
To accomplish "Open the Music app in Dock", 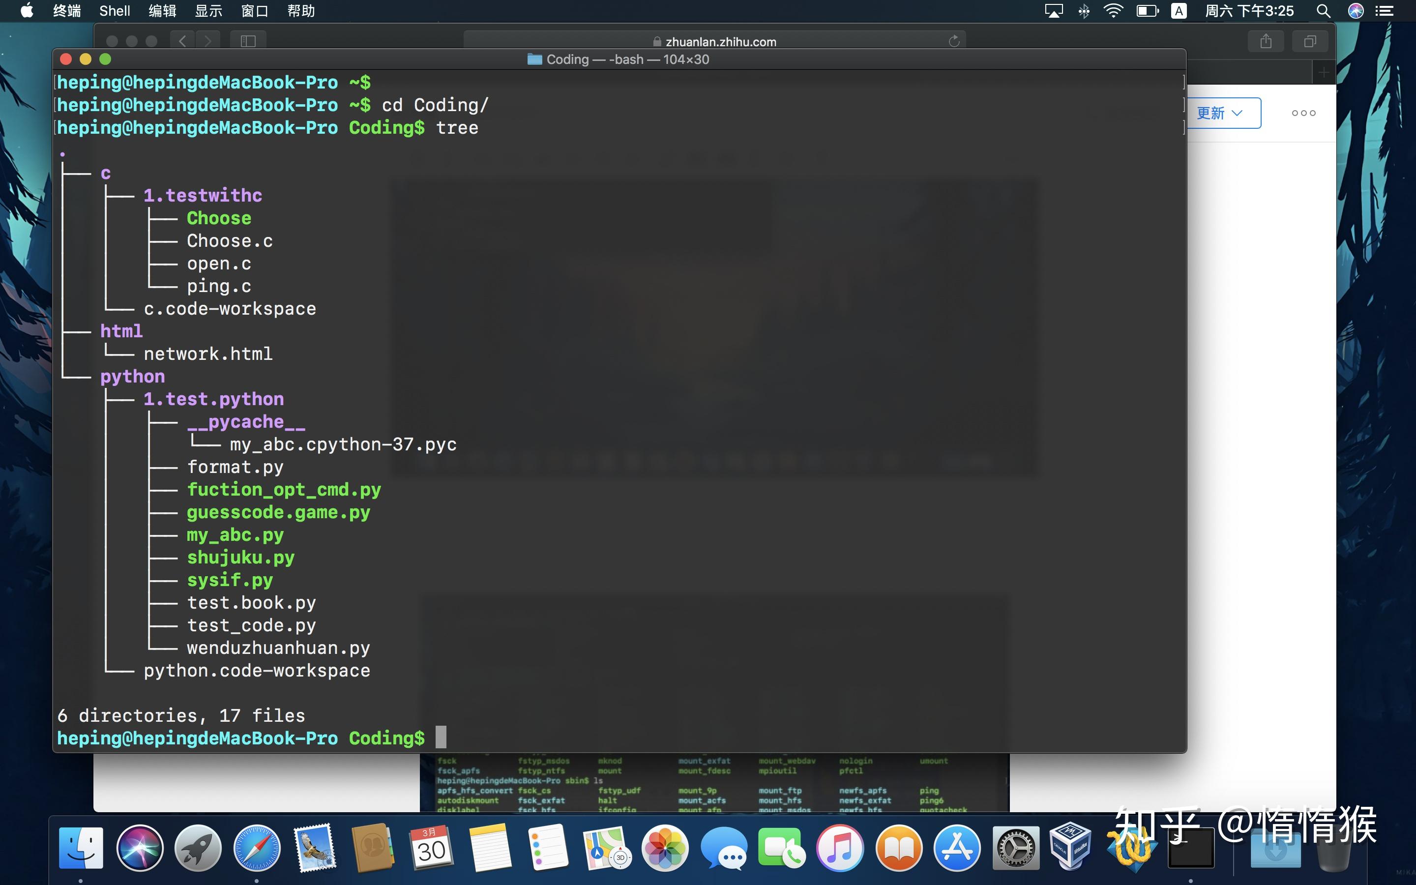I will [840, 848].
